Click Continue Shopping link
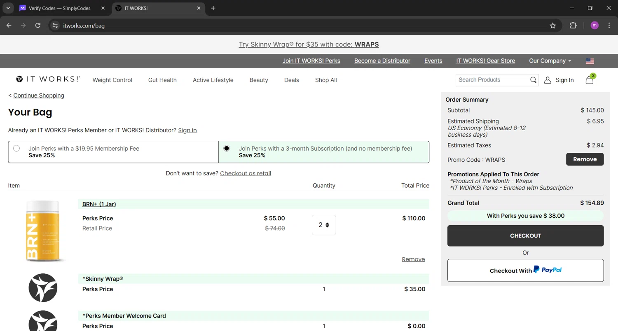Viewport: 618px width, 331px height. (x=39, y=96)
